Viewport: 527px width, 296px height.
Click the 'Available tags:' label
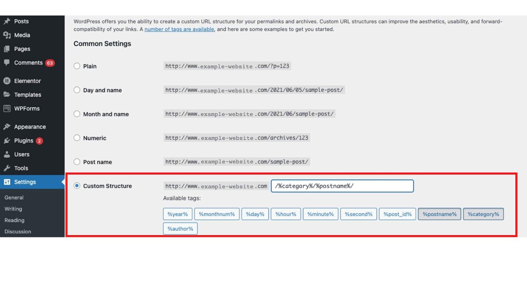coord(182,198)
